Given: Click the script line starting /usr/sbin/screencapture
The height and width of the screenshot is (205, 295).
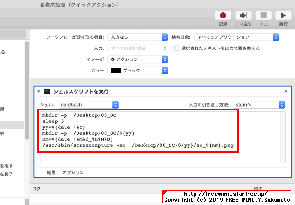Looking at the screenshot, I should click(138, 145).
